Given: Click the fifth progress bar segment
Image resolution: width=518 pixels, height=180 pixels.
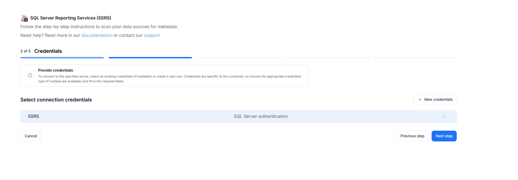Looking at the screenshot, I should coord(415,58).
